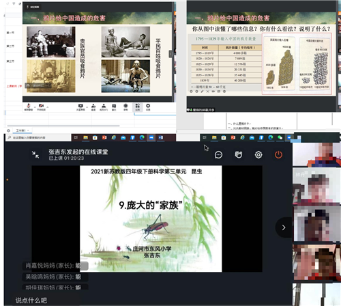This screenshot has width=341, height=306.
Task: Click the orange power button to end class
Action: click(278, 155)
